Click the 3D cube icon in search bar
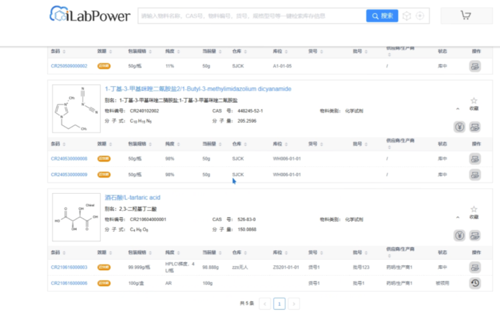The height and width of the screenshot is (314, 500). click(x=407, y=16)
